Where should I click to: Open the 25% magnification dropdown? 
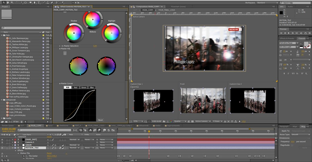138,121
